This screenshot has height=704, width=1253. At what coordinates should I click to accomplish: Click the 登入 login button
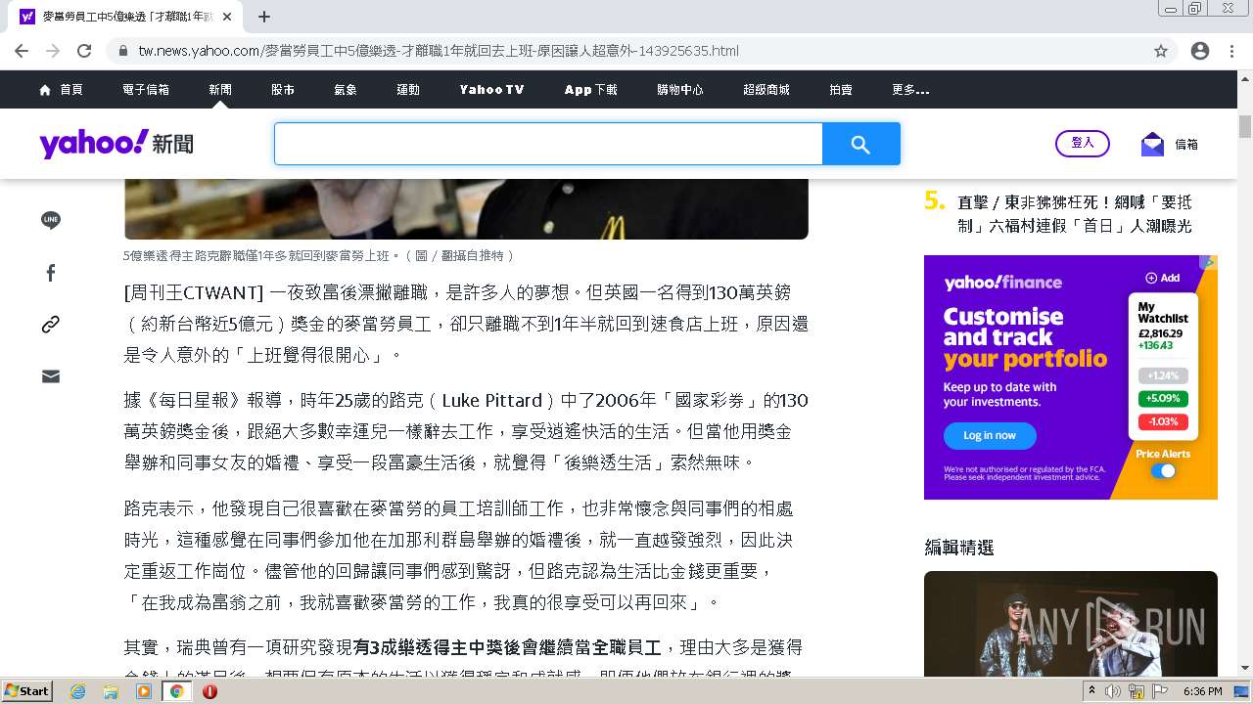coord(1083,143)
